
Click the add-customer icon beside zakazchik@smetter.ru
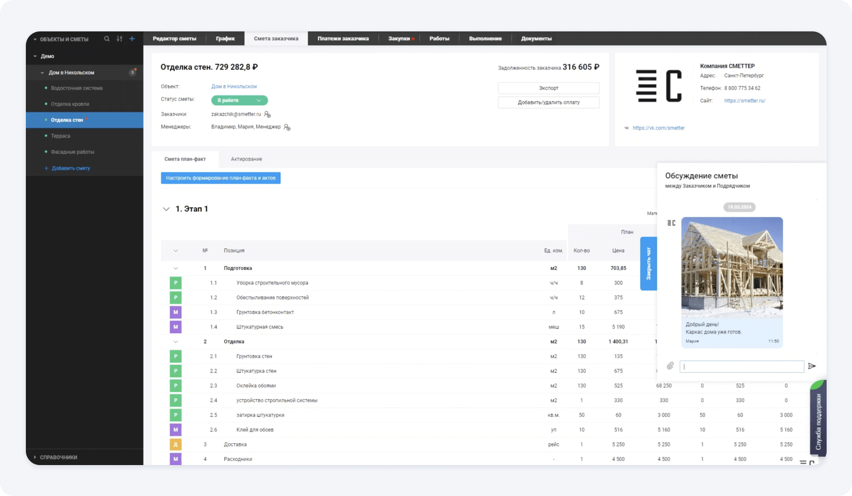268,115
